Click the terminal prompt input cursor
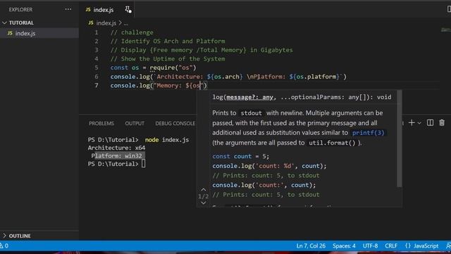 tap(143, 164)
